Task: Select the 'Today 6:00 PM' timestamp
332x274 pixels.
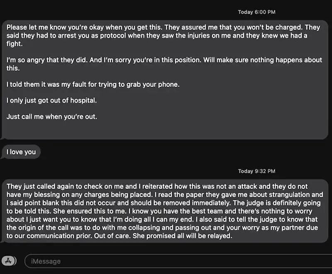Action: (x=257, y=12)
